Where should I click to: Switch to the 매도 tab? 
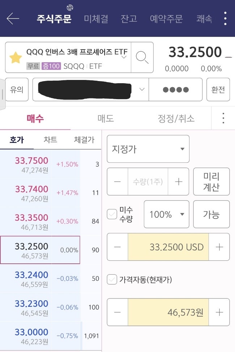[106, 118]
